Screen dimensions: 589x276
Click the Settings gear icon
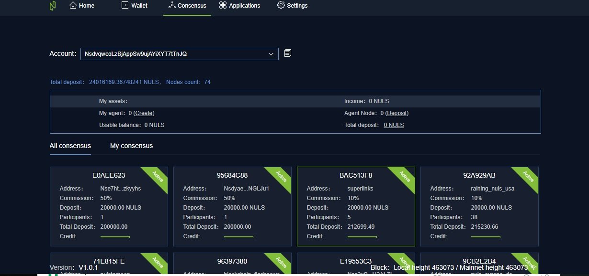(x=281, y=5)
